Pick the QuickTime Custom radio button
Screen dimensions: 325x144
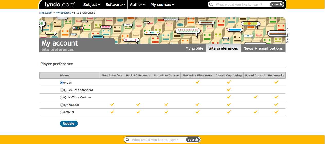point(62,97)
